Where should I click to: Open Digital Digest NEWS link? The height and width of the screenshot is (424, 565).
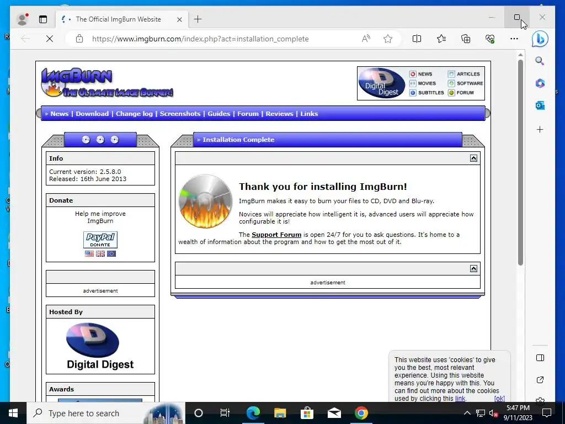tap(421, 74)
